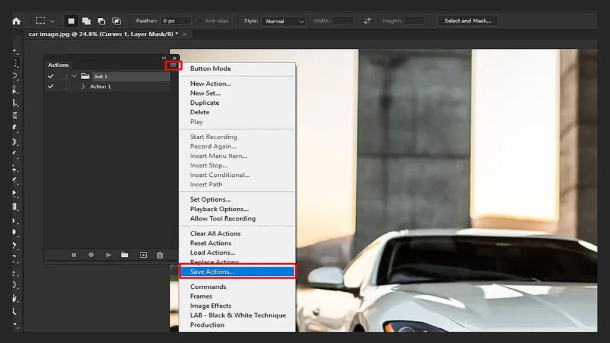Click the Stop recording icon in Actions panel
This screenshot has width=610, height=343.
tap(74, 255)
